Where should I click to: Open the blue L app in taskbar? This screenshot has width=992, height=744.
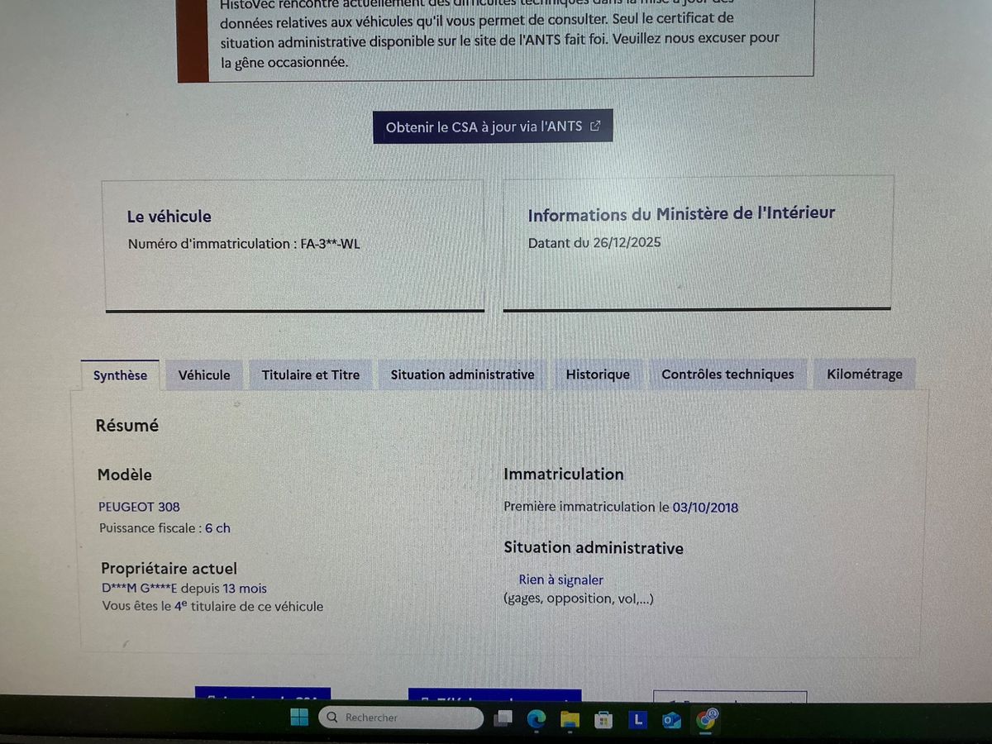click(x=637, y=720)
